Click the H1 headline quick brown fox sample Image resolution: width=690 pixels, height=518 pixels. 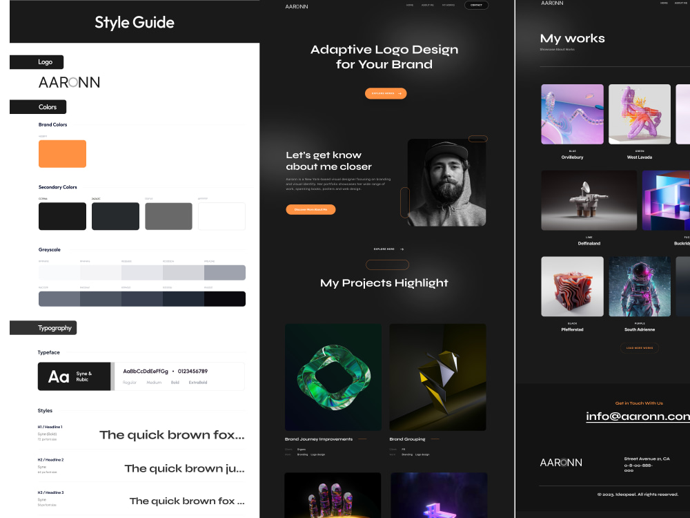pyautogui.click(x=172, y=435)
